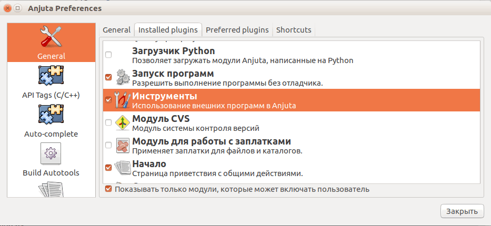Click the Закрыть button

[462, 211]
